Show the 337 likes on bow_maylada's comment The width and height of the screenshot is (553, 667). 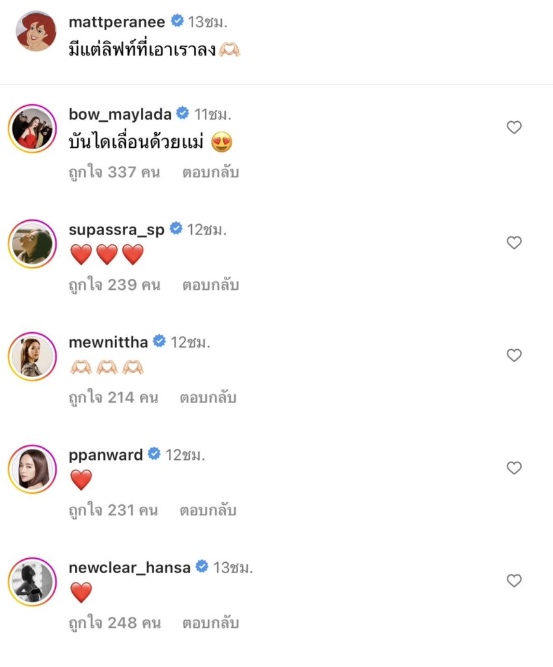114,173
